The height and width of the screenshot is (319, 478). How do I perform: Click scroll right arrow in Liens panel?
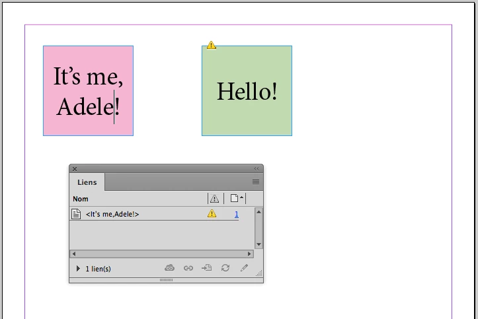pos(249,254)
